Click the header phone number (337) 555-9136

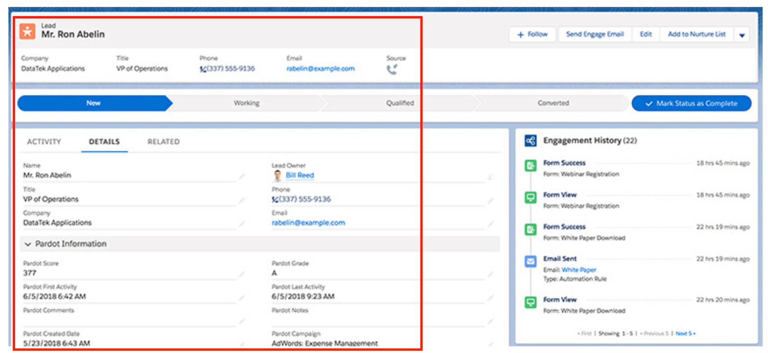pyautogui.click(x=231, y=69)
